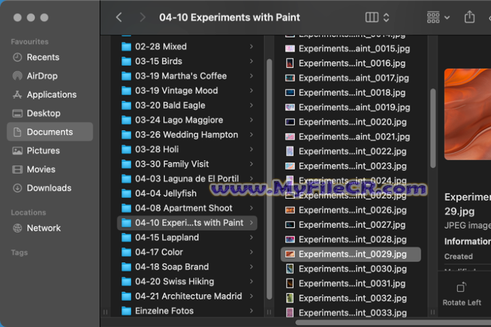Select Documents in sidebar
Image resolution: width=491 pixels, height=327 pixels.
pos(50,131)
